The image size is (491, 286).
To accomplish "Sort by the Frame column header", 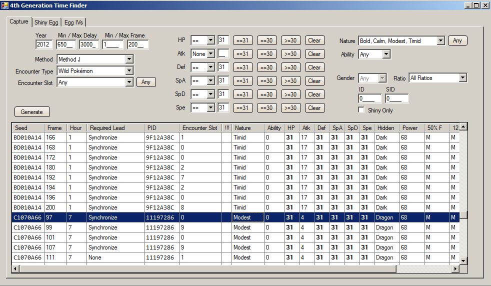I will (x=55, y=128).
